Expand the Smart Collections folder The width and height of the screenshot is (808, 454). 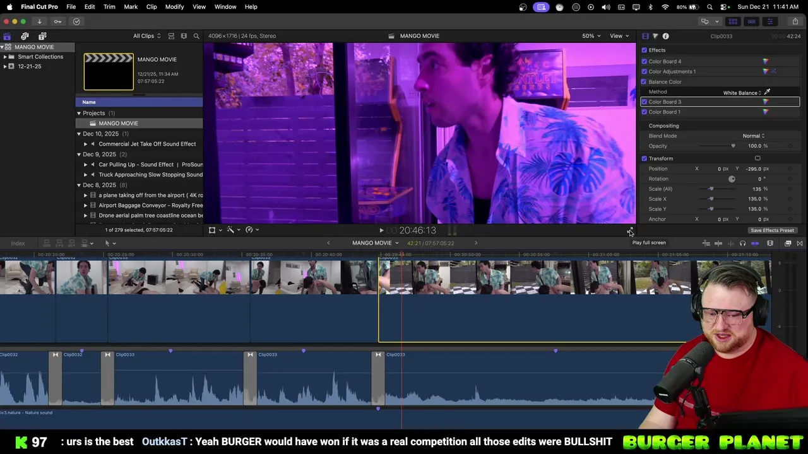pyautogui.click(x=5, y=57)
